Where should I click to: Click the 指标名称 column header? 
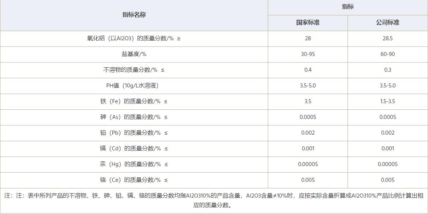click(x=134, y=15)
